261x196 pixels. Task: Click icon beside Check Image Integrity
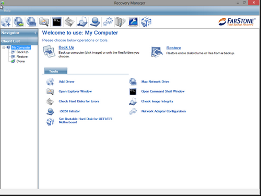point(133,101)
